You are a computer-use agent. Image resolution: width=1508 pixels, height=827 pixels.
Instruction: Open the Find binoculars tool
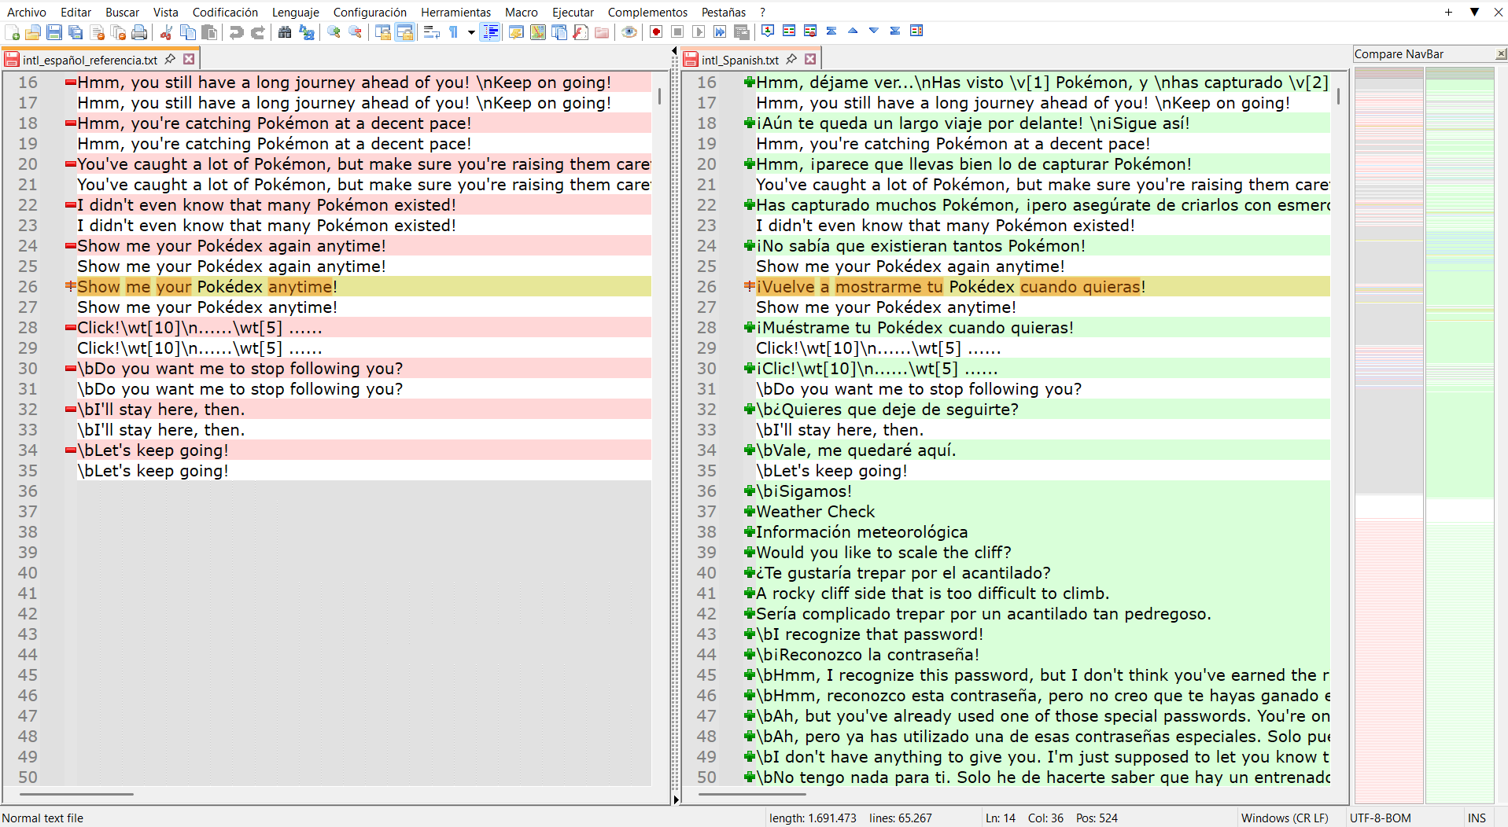(285, 32)
